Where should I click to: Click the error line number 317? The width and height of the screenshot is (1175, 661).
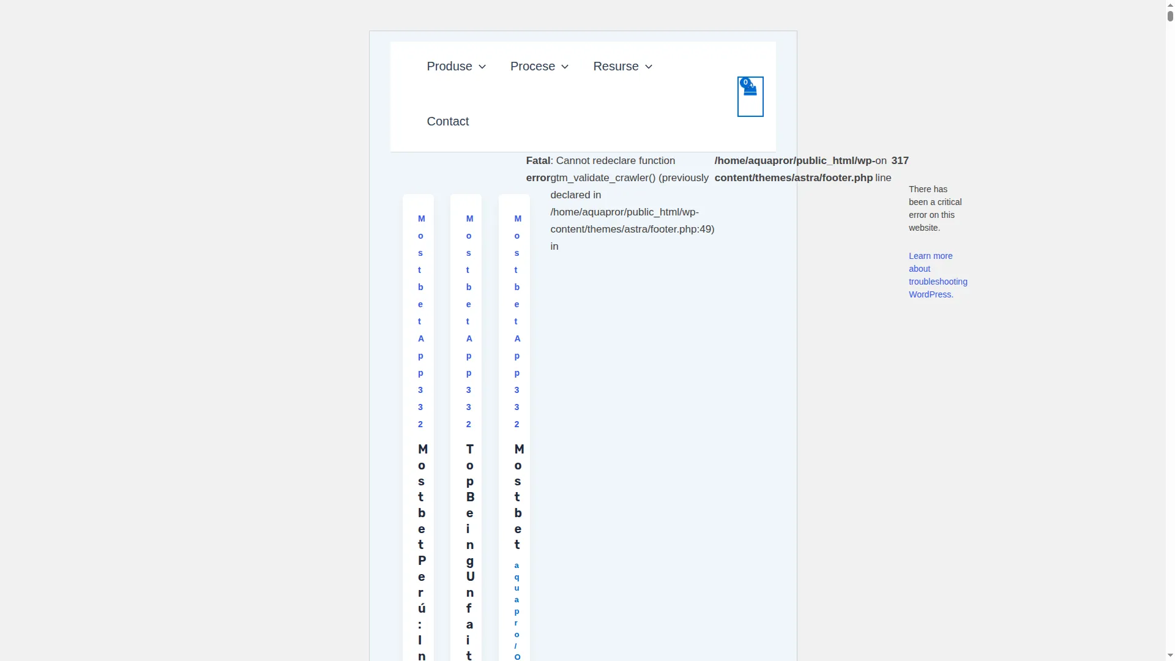click(x=900, y=160)
